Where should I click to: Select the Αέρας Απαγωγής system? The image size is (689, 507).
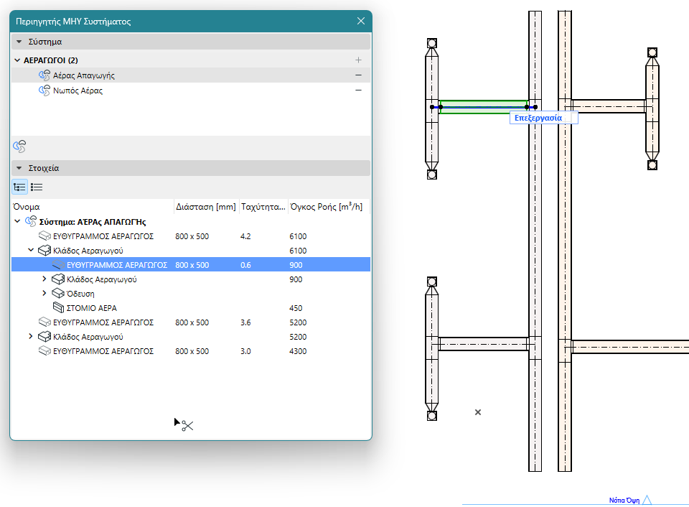[83, 75]
